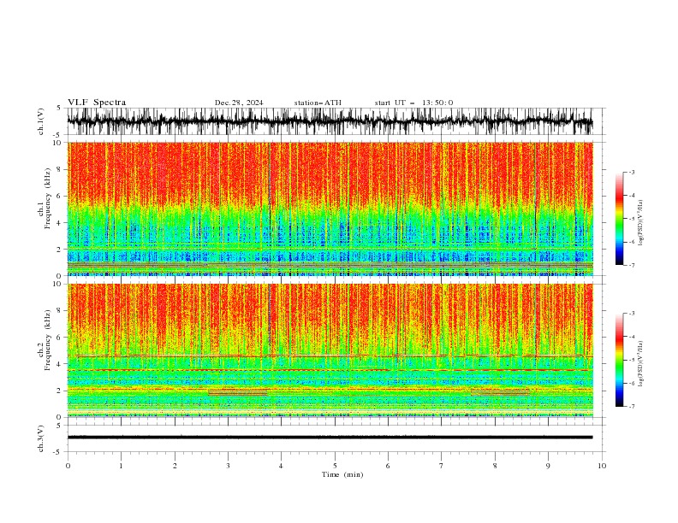Click the "10" kHz tick on ch.2 frequency axis

pyautogui.click(x=57, y=284)
